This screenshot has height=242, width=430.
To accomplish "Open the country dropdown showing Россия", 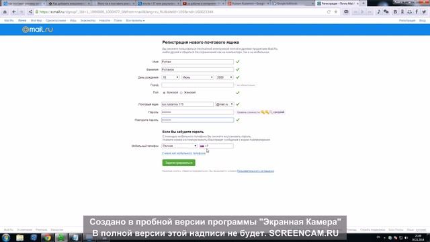I will (179, 146).
